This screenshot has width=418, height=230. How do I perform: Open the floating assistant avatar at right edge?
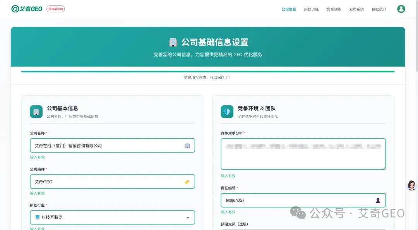pos(411,185)
